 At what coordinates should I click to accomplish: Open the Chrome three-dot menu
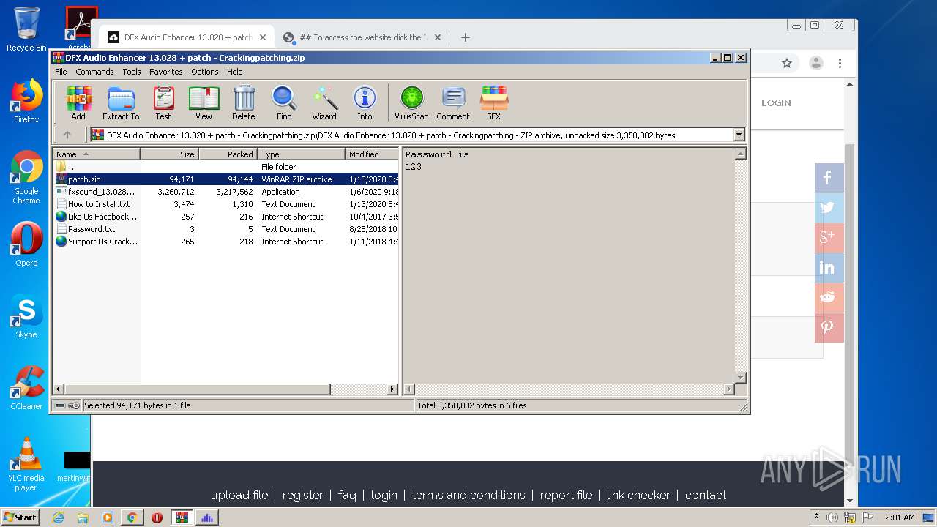point(840,64)
